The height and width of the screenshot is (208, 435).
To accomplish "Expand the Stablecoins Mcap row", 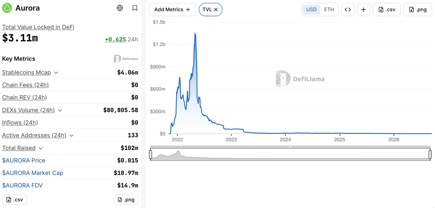I will pyautogui.click(x=56, y=73).
